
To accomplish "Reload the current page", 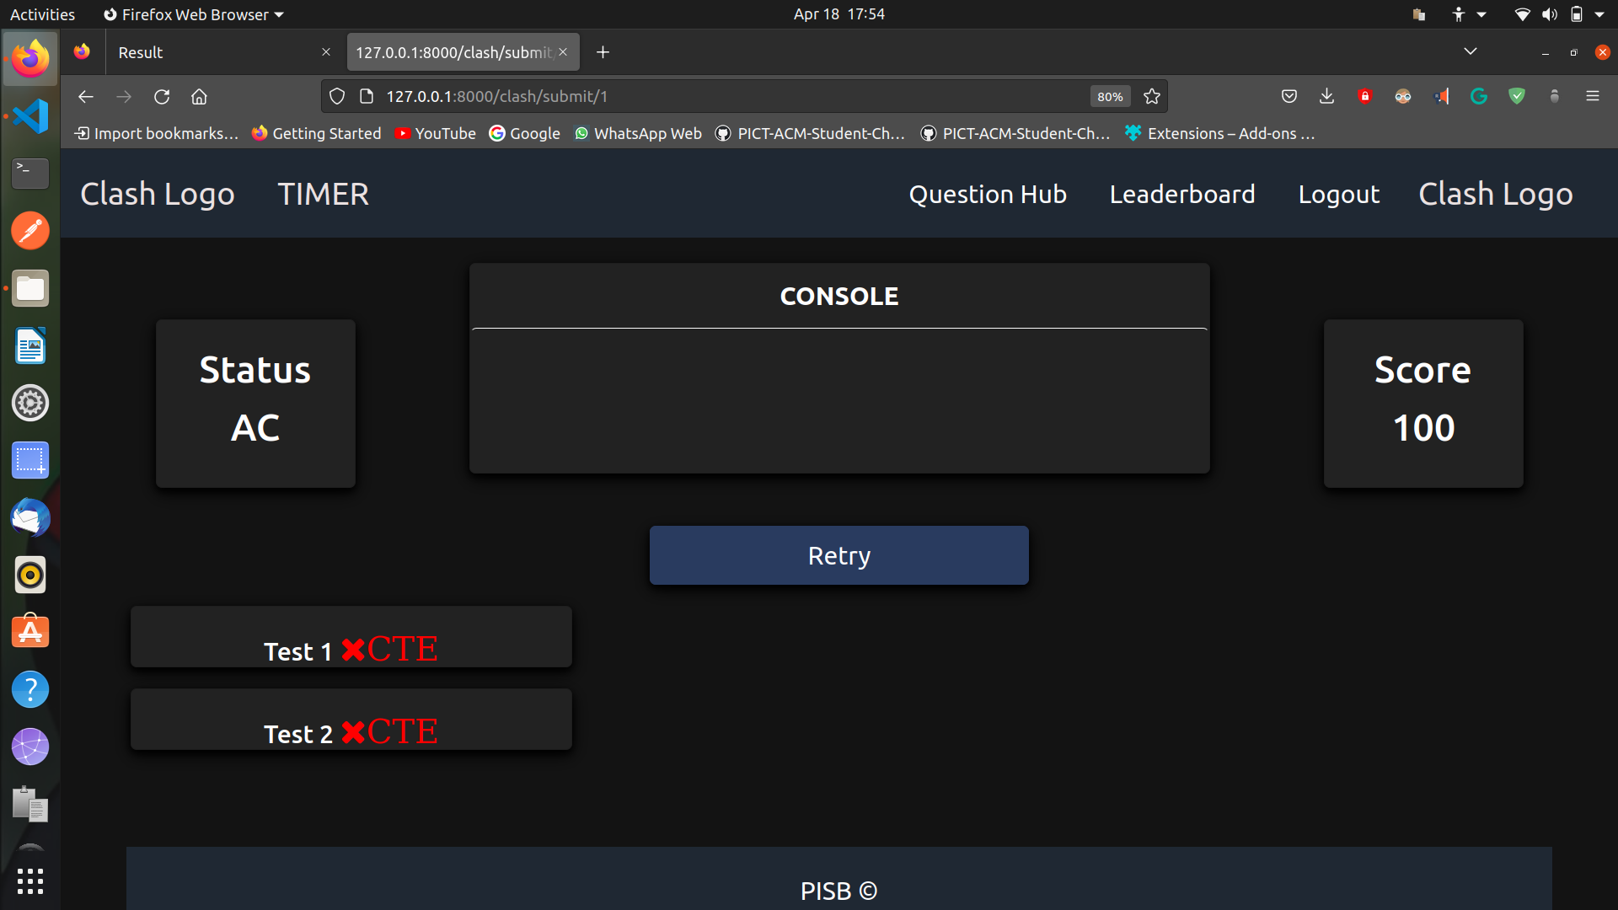I will click(162, 97).
